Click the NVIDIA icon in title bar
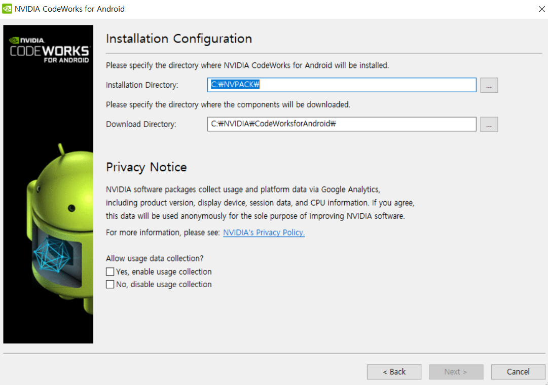This screenshot has height=385, width=548. point(7,9)
